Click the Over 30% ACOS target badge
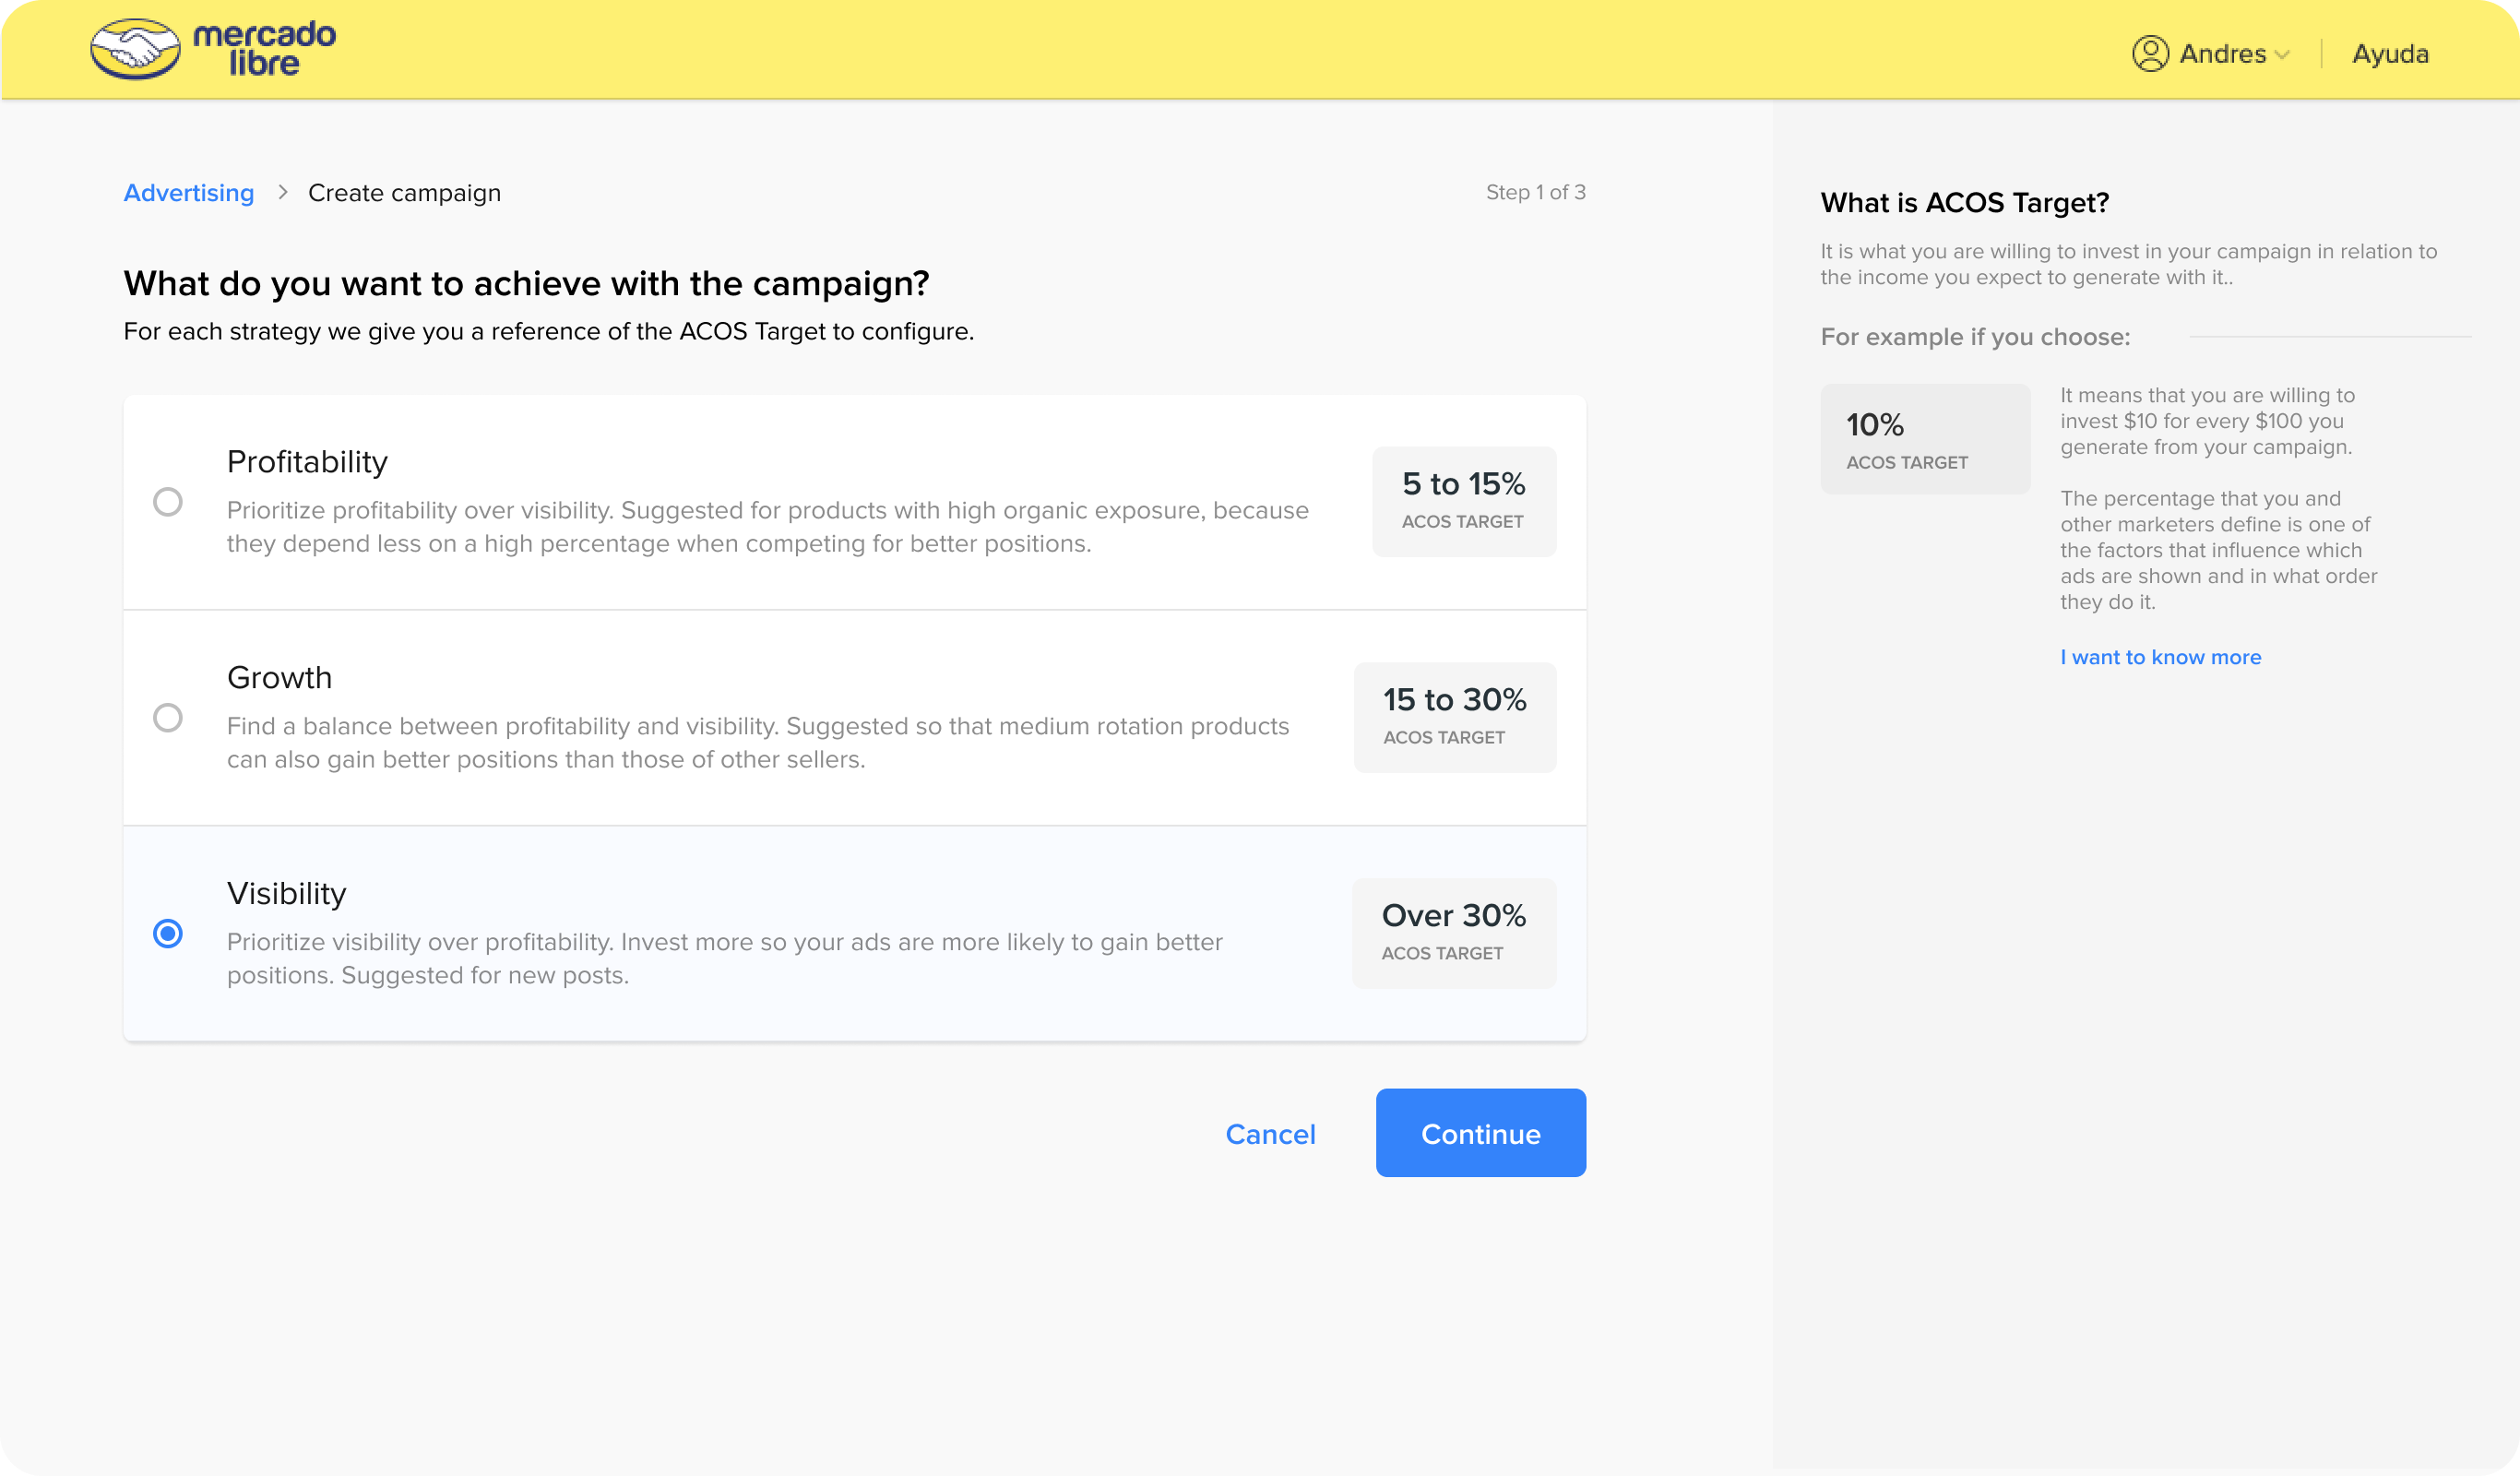The height and width of the screenshot is (1476, 2520). pyautogui.click(x=1453, y=934)
